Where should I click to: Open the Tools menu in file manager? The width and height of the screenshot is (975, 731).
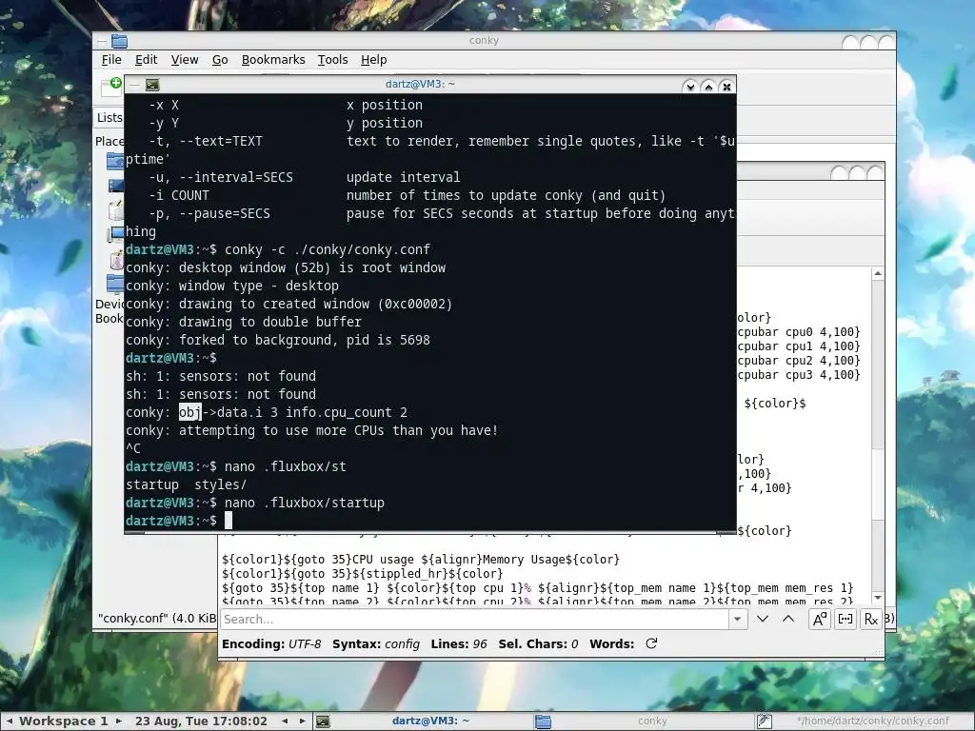[x=332, y=60]
